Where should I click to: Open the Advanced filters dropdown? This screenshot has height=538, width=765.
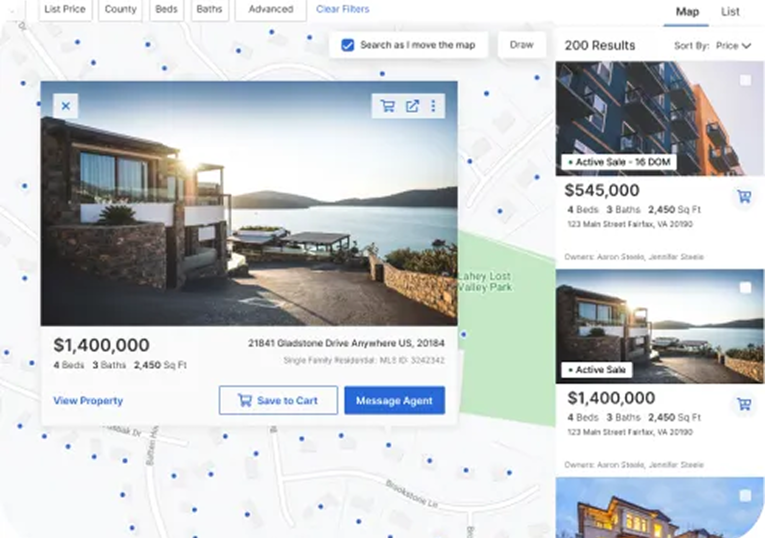tap(271, 9)
